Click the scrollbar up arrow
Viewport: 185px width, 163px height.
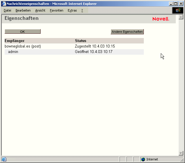[181, 17]
